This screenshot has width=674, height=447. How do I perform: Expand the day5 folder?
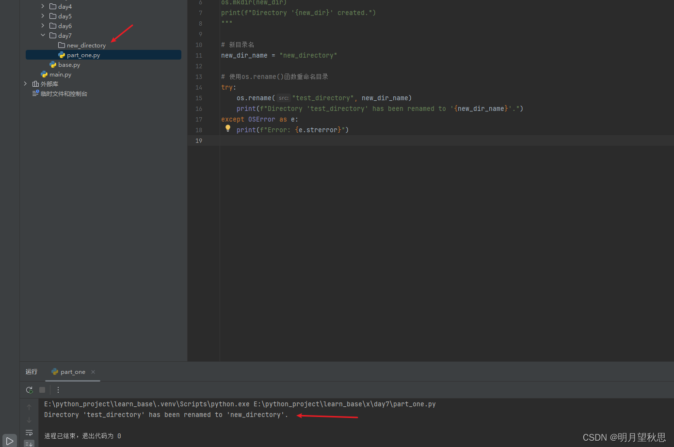[x=43, y=16]
